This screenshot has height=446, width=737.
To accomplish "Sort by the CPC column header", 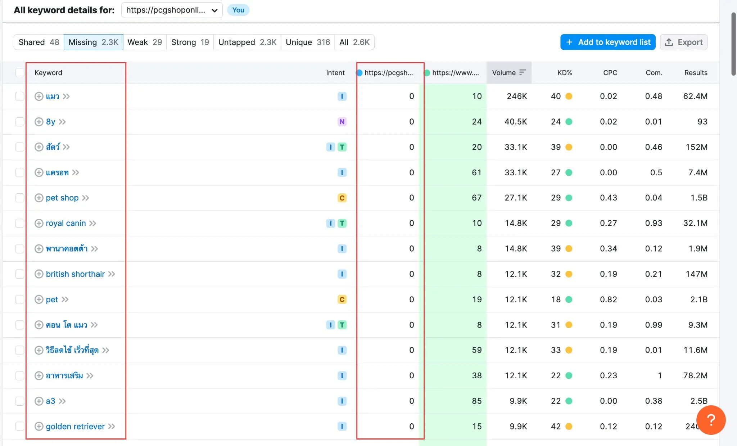I will [x=610, y=72].
